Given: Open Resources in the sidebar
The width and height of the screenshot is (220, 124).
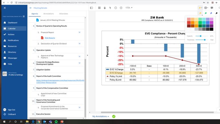Looking at the screenshot, I should click(14, 46).
